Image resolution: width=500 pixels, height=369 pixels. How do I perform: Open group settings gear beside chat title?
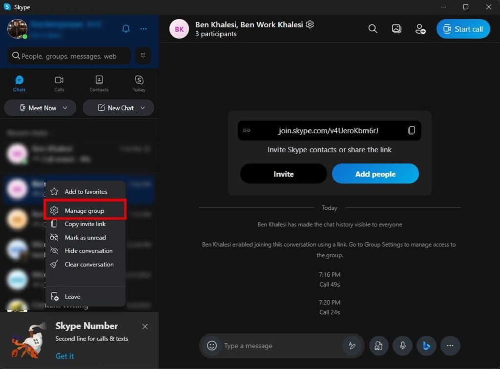click(310, 24)
